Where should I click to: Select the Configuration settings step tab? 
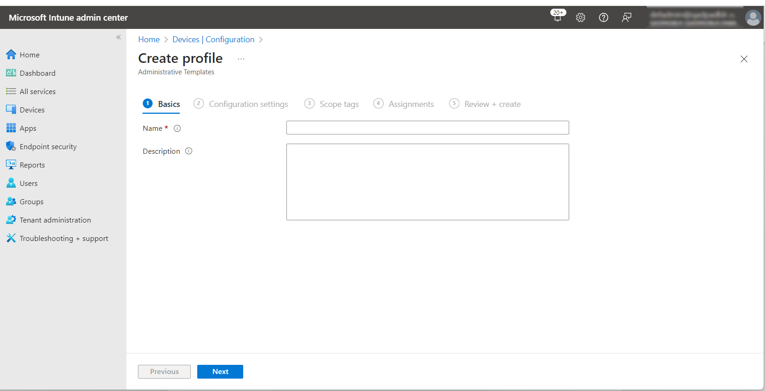click(x=248, y=104)
